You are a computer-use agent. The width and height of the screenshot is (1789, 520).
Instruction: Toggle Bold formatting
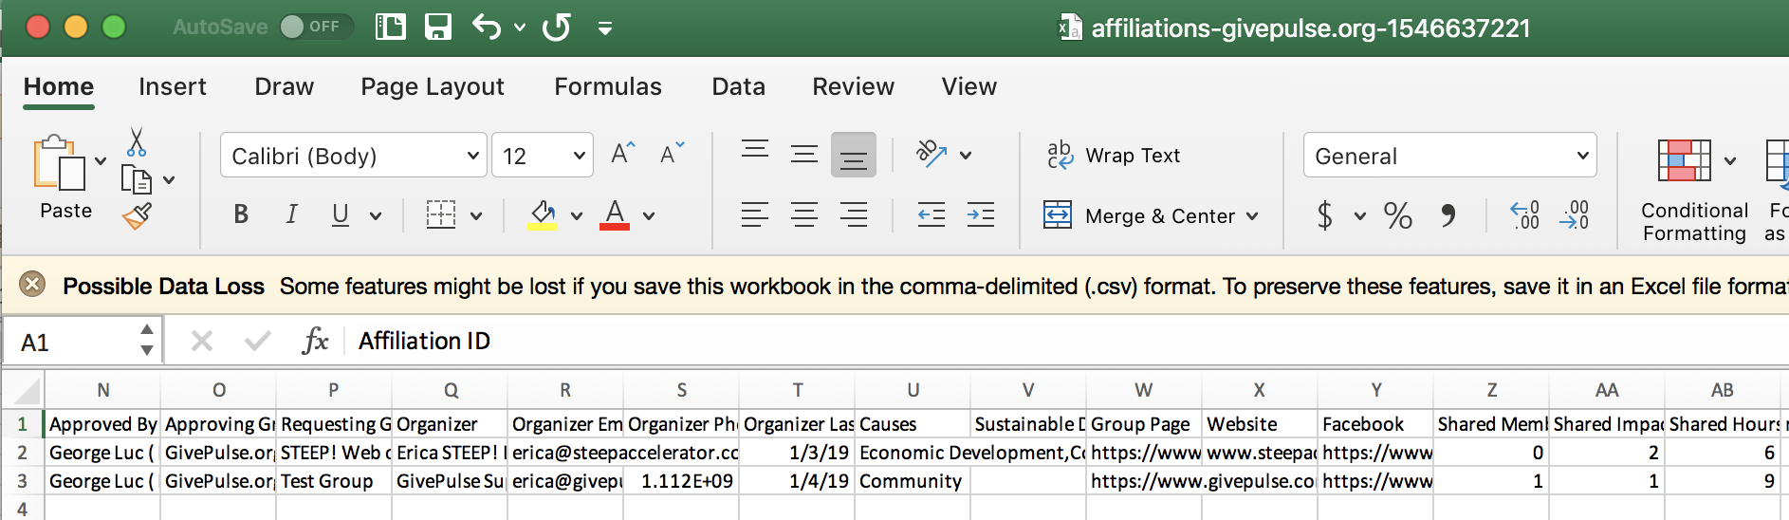(x=241, y=214)
